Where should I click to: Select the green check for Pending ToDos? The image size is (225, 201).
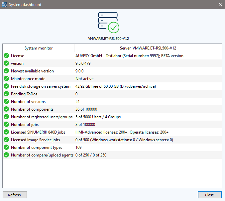coord(6,94)
